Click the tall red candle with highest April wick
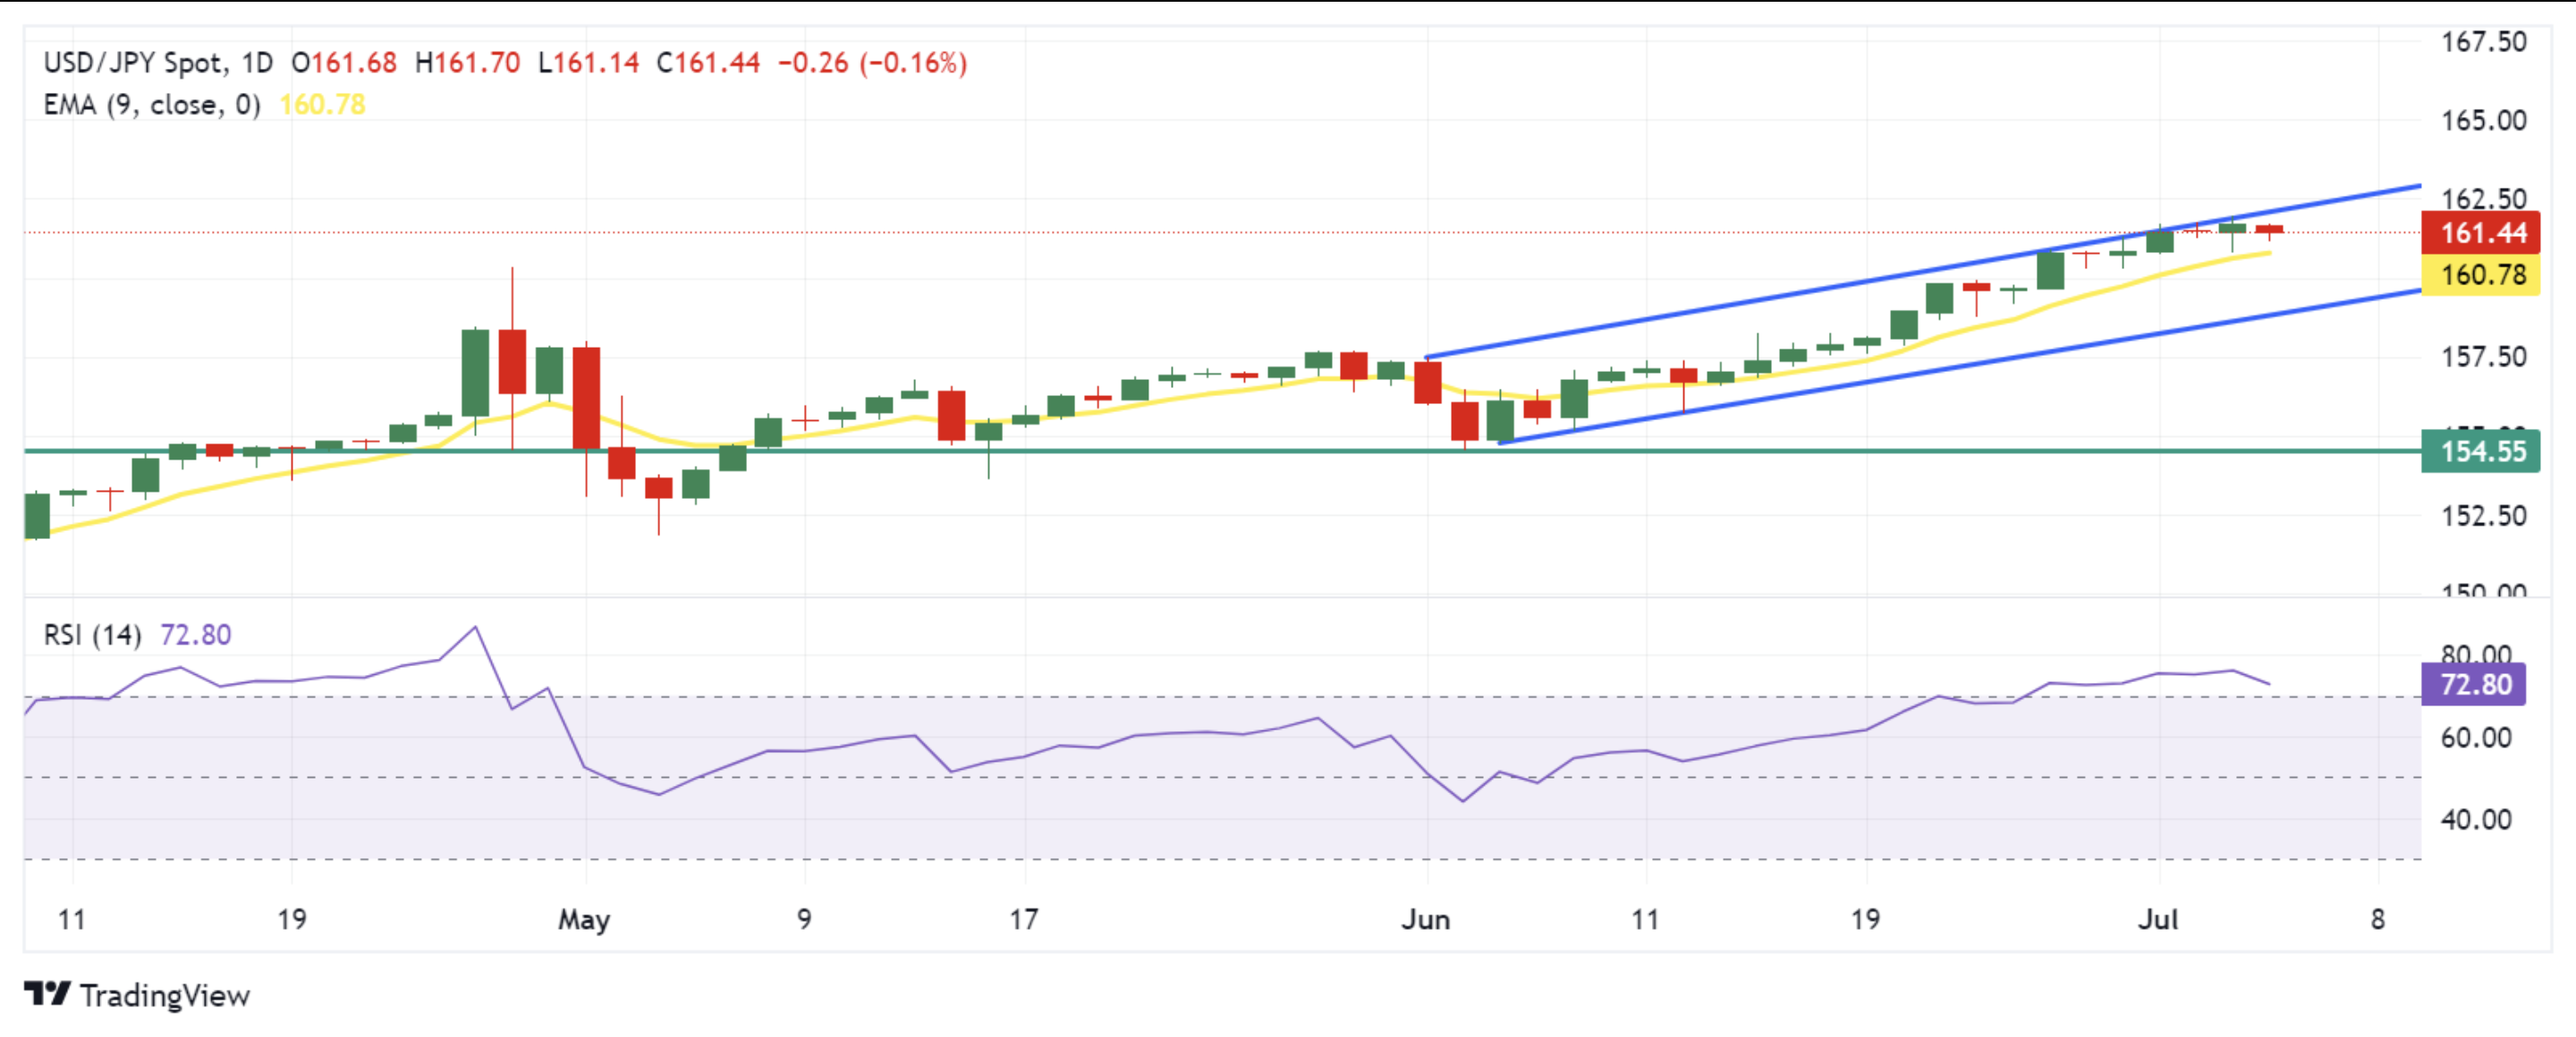2576x1037 pixels. click(512, 360)
